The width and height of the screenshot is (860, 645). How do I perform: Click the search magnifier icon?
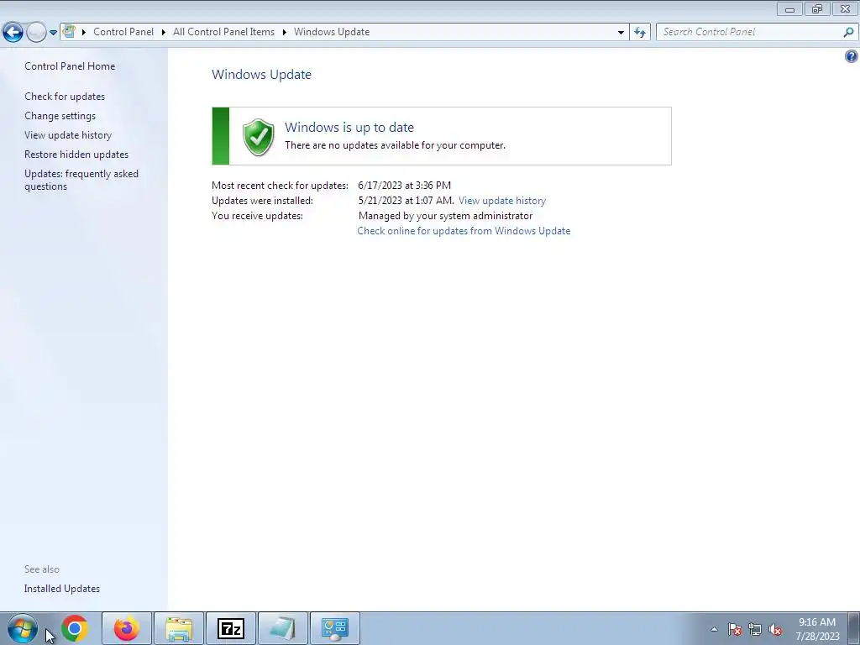coord(848,32)
